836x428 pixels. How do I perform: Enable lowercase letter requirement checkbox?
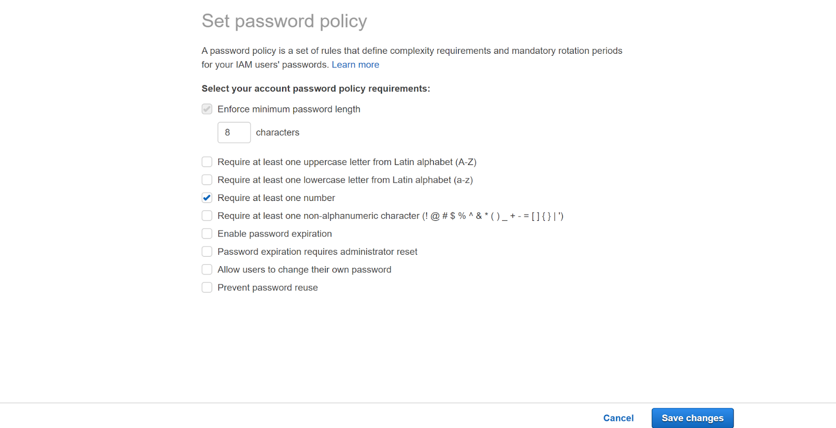pos(207,180)
